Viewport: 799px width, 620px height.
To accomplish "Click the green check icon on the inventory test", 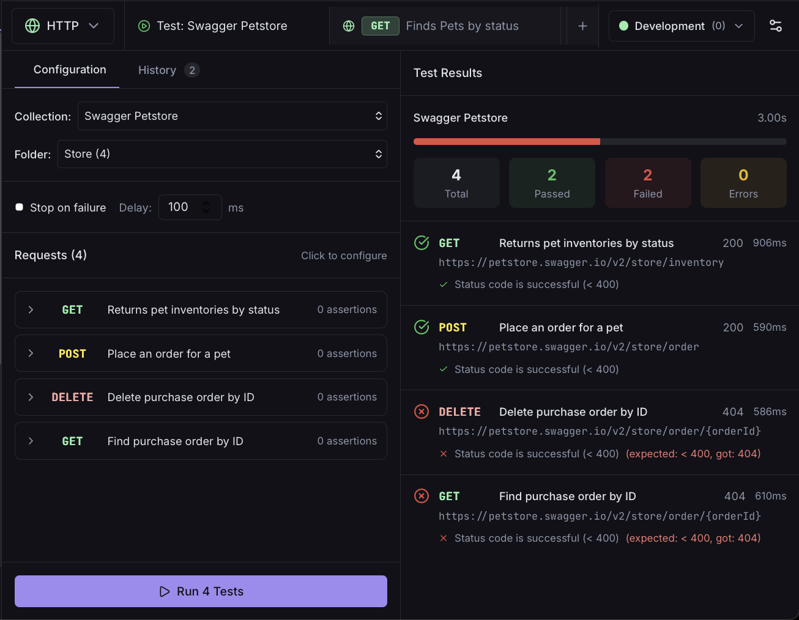I will (x=422, y=243).
